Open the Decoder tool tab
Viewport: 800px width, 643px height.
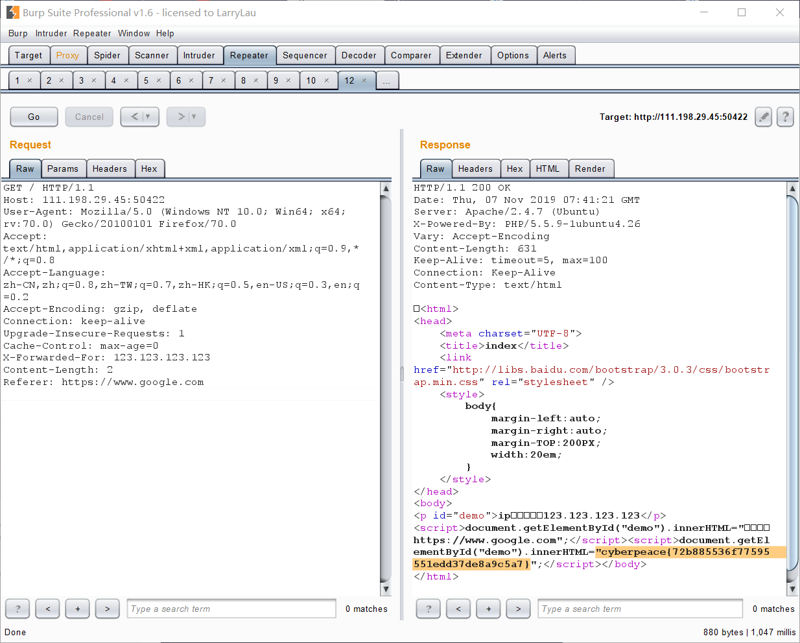(x=359, y=55)
